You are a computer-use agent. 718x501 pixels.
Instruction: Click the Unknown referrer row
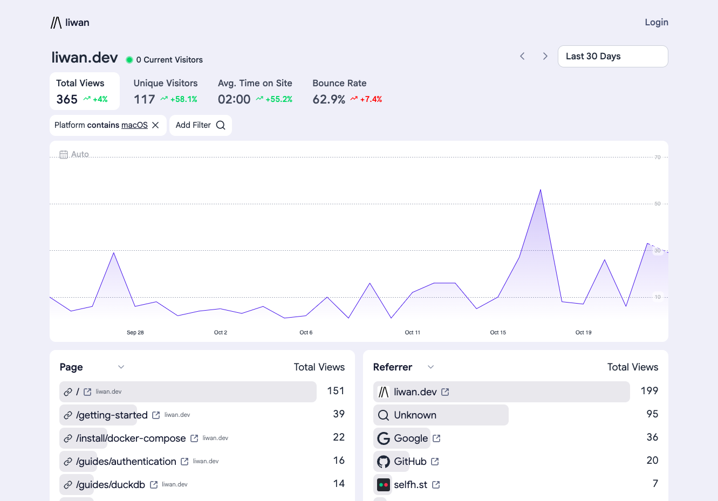[516, 415]
